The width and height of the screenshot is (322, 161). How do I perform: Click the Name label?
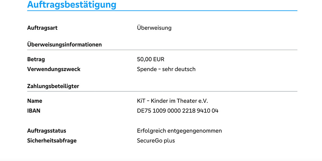click(x=35, y=101)
